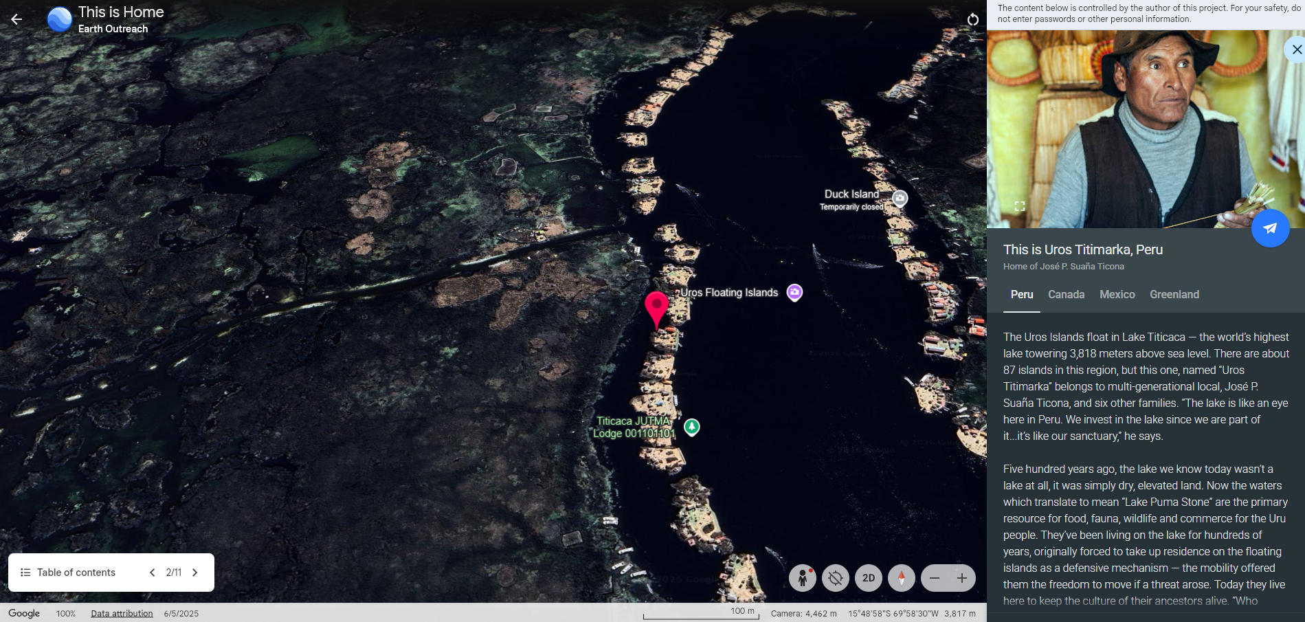Toggle the location off icon
Image resolution: width=1305 pixels, height=622 pixels.
(835, 578)
